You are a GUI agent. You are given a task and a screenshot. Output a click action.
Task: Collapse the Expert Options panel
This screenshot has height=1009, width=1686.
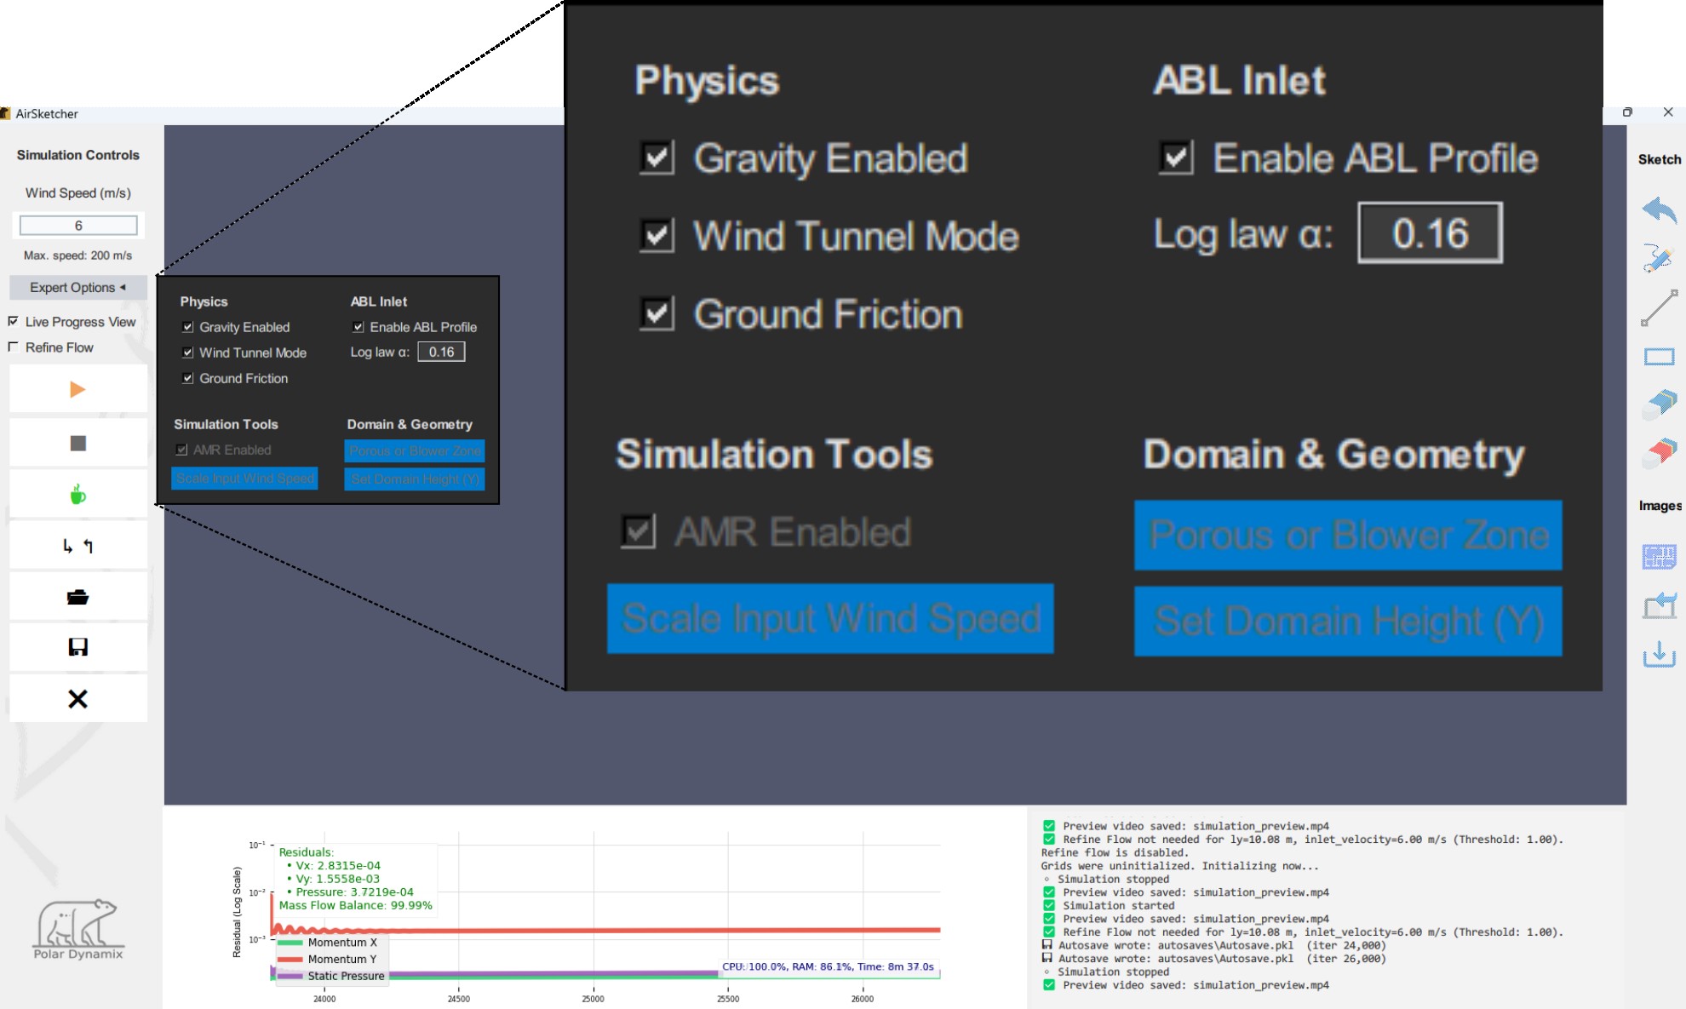point(77,288)
